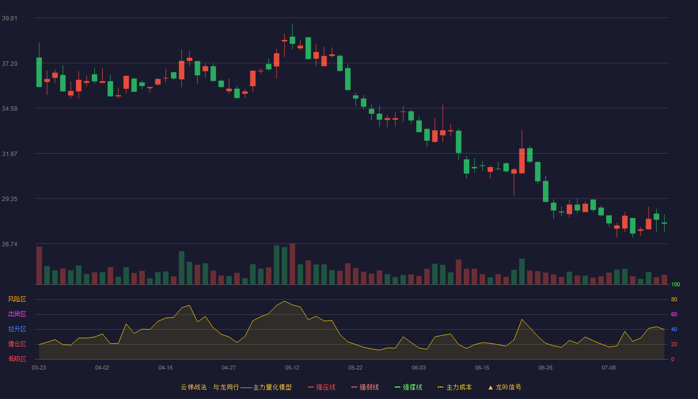Click the 37.20 price axis label

click(x=9, y=63)
